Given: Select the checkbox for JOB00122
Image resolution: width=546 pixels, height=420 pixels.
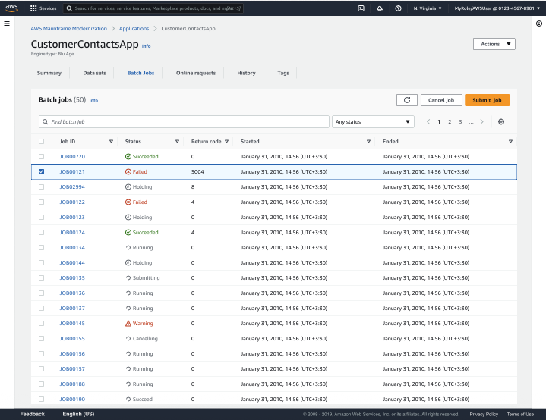Looking at the screenshot, I should tap(42, 202).
